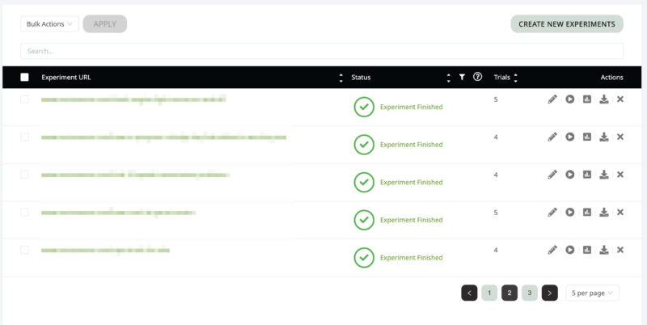647x325 pixels.
Task: Click the pencil edit icon in first row
Action: (x=552, y=99)
